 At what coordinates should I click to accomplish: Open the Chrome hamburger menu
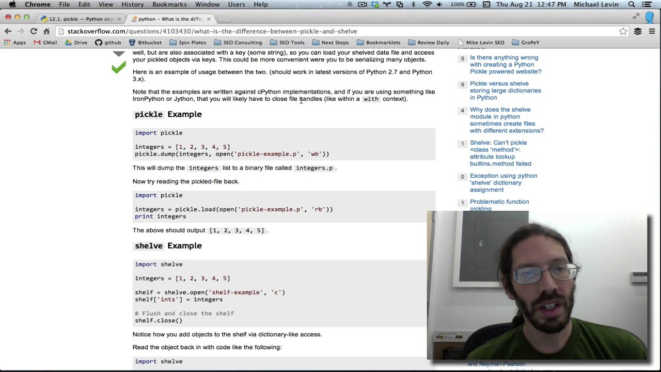pyautogui.click(x=652, y=31)
